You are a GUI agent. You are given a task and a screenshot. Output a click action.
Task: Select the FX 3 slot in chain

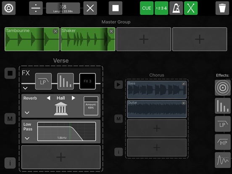[87, 81]
